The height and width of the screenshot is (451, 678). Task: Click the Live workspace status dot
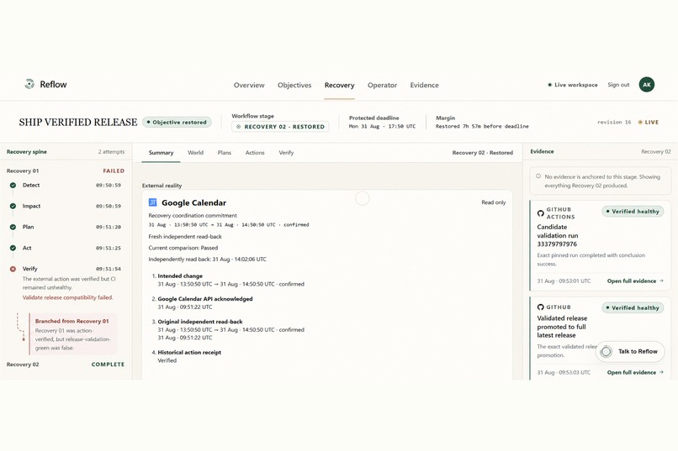pos(549,85)
